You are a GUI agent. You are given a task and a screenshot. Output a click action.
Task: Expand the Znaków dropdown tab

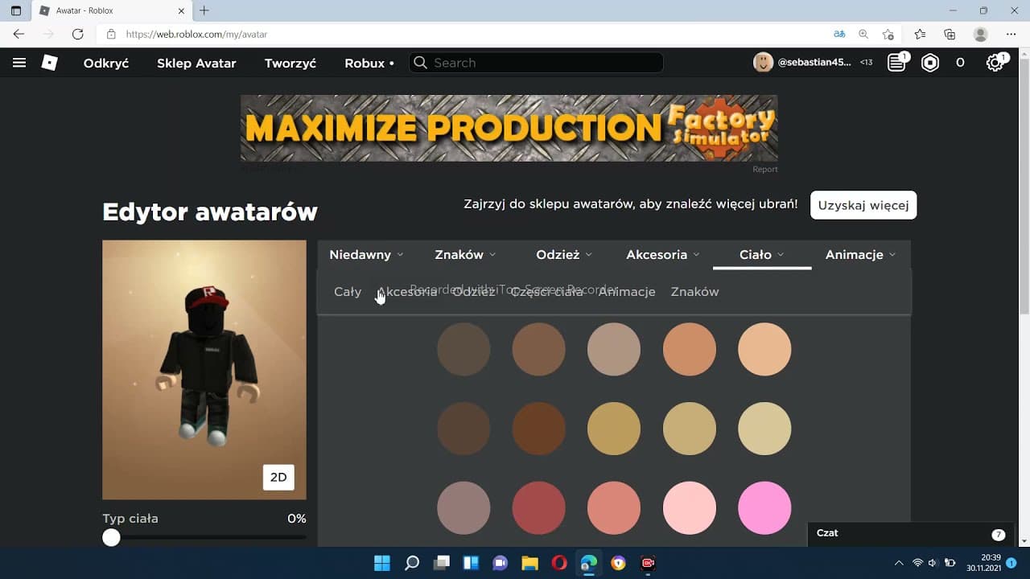click(x=465, y=255)
